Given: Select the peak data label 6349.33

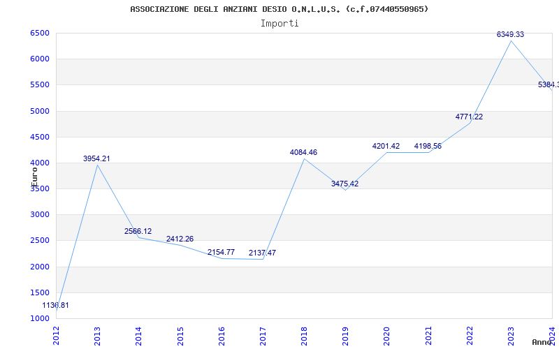Looking at the screenshot, I should pos(511,34).
